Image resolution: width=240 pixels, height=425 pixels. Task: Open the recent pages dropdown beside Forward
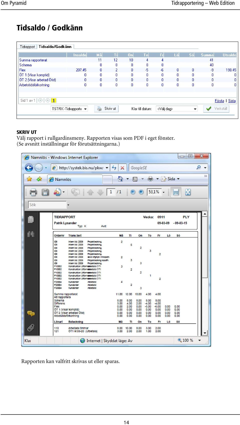click(x=46, y=168)
